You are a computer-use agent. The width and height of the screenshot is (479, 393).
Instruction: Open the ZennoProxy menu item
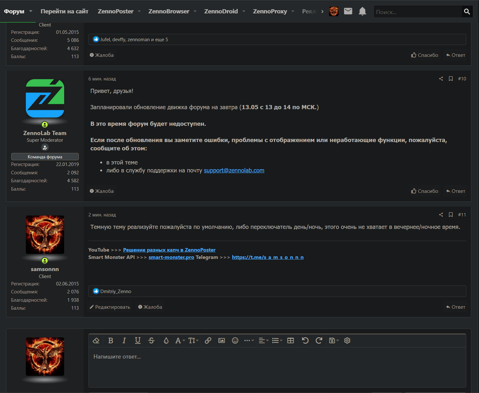pos(270,11)
